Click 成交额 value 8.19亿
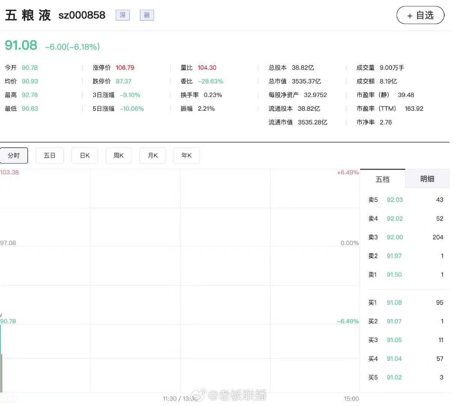Image resolution: width=457 pixels, height=406 pixels. [388, 81]
